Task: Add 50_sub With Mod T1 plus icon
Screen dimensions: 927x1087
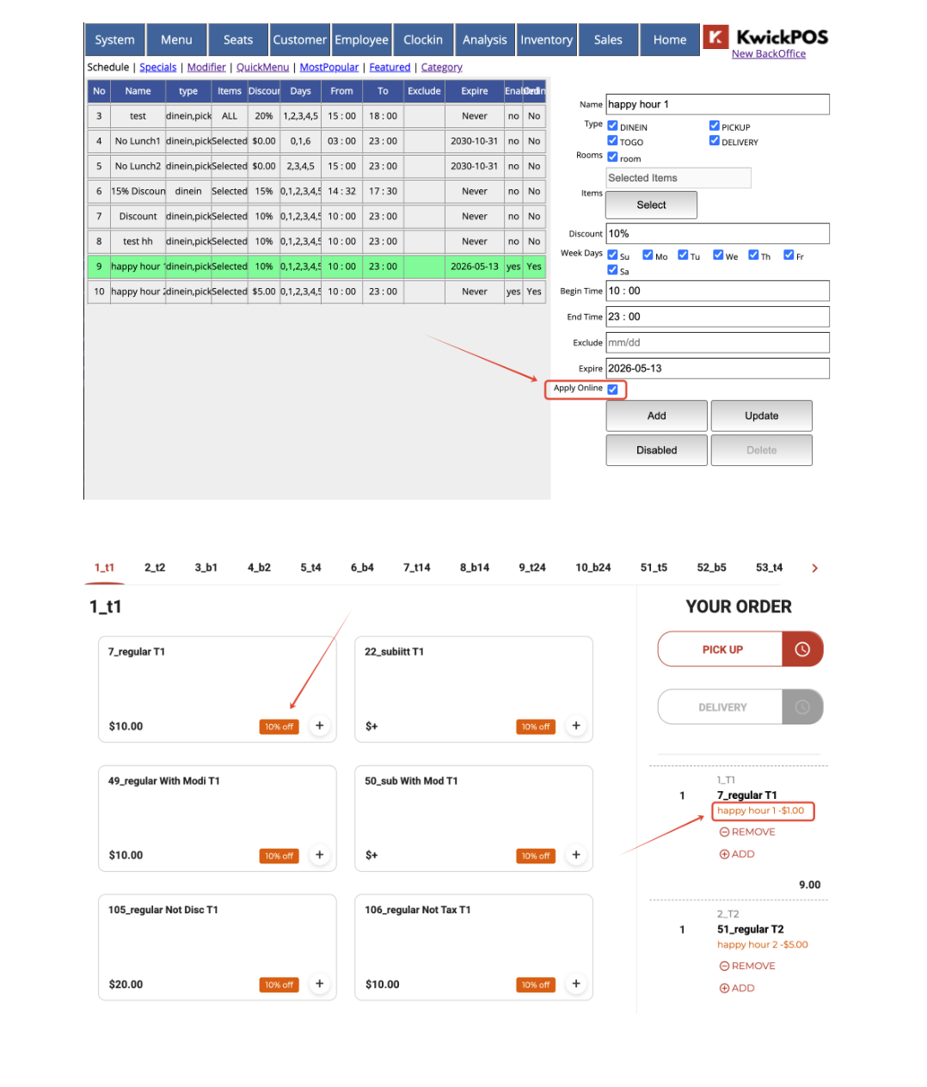Action: (x=576, y=855)
